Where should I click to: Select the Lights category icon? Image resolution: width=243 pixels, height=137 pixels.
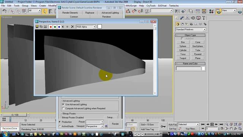click(x=186, y=24)
